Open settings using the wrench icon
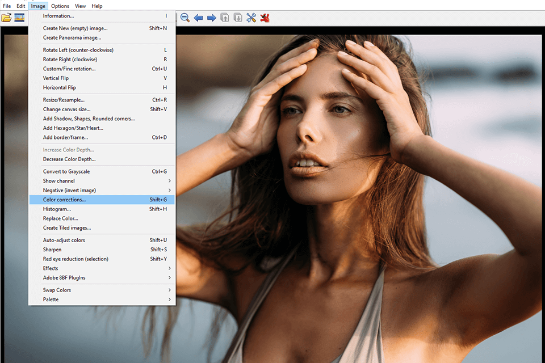The width and height of the screenshot is (545, 363). tap(251, 18)
